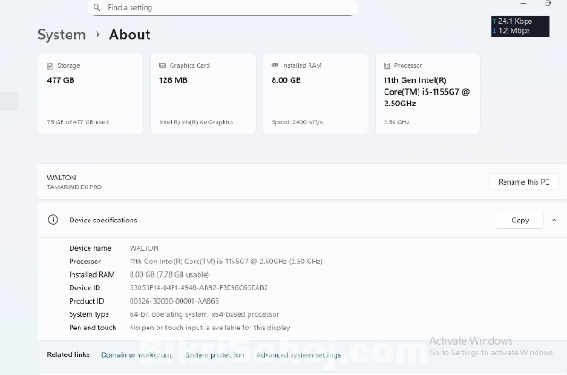Click the Processor card icon
This screenshot has height=375, width=567.
click(386, 66)
